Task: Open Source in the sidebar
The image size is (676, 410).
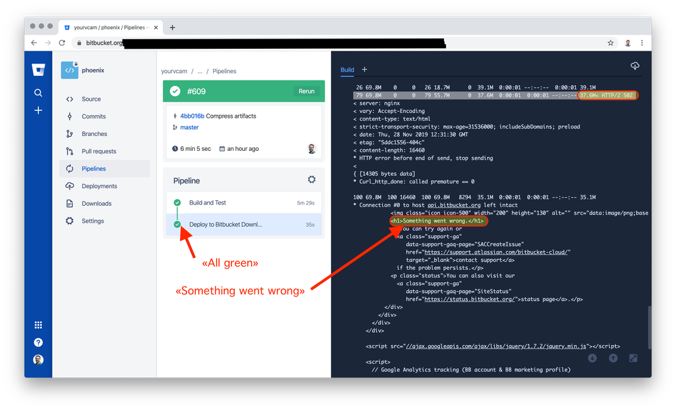Action: pos(104,99)
